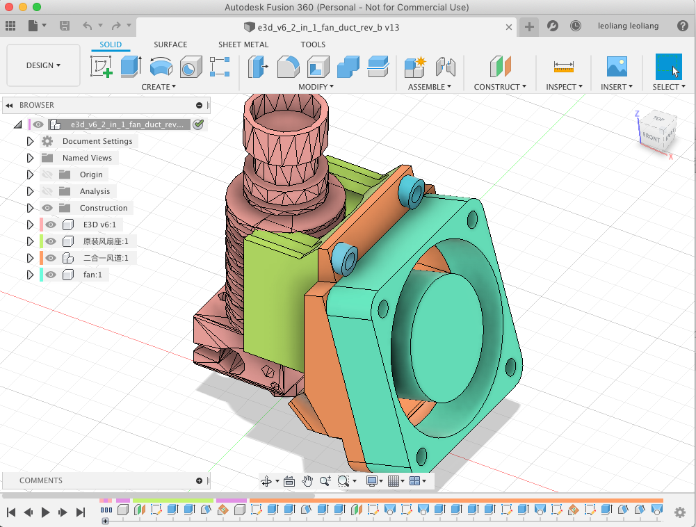Screen dimensions: 696x527
Task: Hide the E3D v6:1 component
Action: tap(51, 225)
